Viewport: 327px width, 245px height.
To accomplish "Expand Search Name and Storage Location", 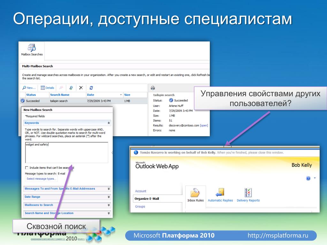I will pyautogui.click(x=67, y=213).
